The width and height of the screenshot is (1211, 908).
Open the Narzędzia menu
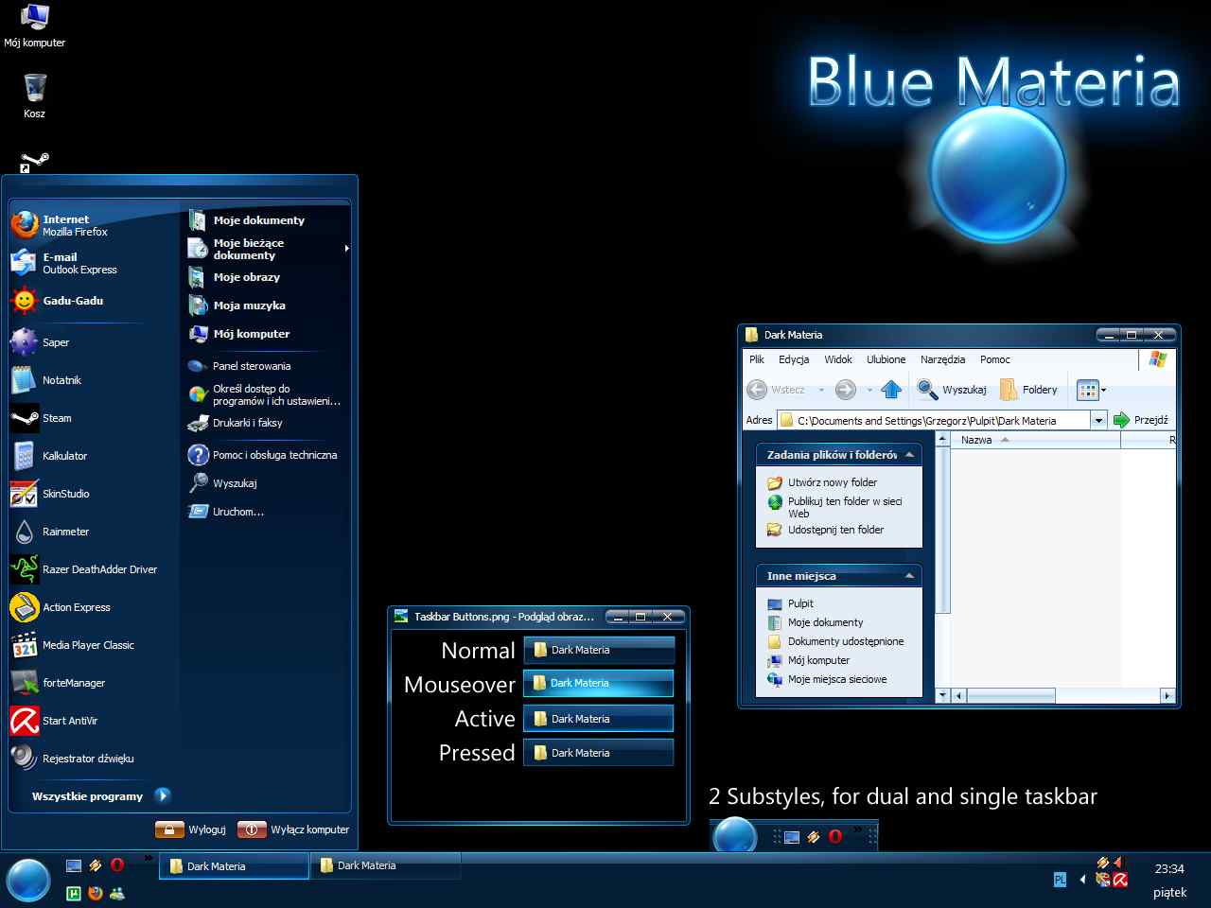pyautogui.click(x=942, y=359)
